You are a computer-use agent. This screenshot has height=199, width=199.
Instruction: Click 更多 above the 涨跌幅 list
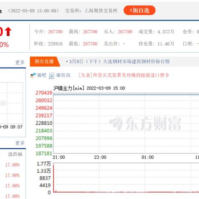[x=20, y=143]
